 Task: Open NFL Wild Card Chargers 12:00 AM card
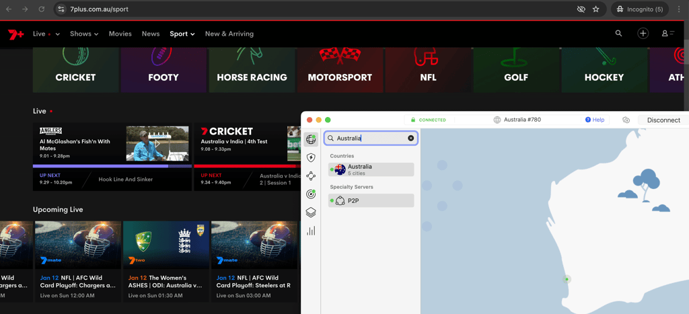[78, 262]
